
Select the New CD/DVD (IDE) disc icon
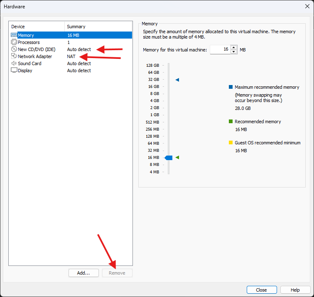(14, 49)
